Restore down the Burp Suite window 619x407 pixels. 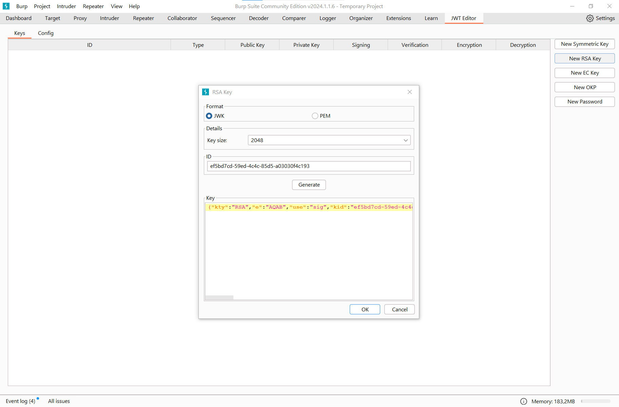pyautogui.click(x=591, y=6)
